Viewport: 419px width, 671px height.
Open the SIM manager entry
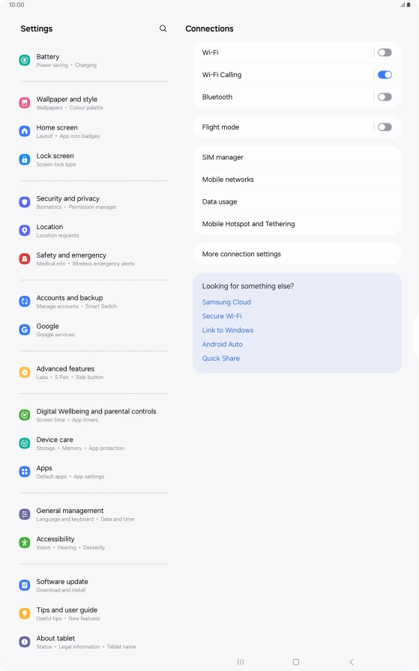[x=298, y=157]
